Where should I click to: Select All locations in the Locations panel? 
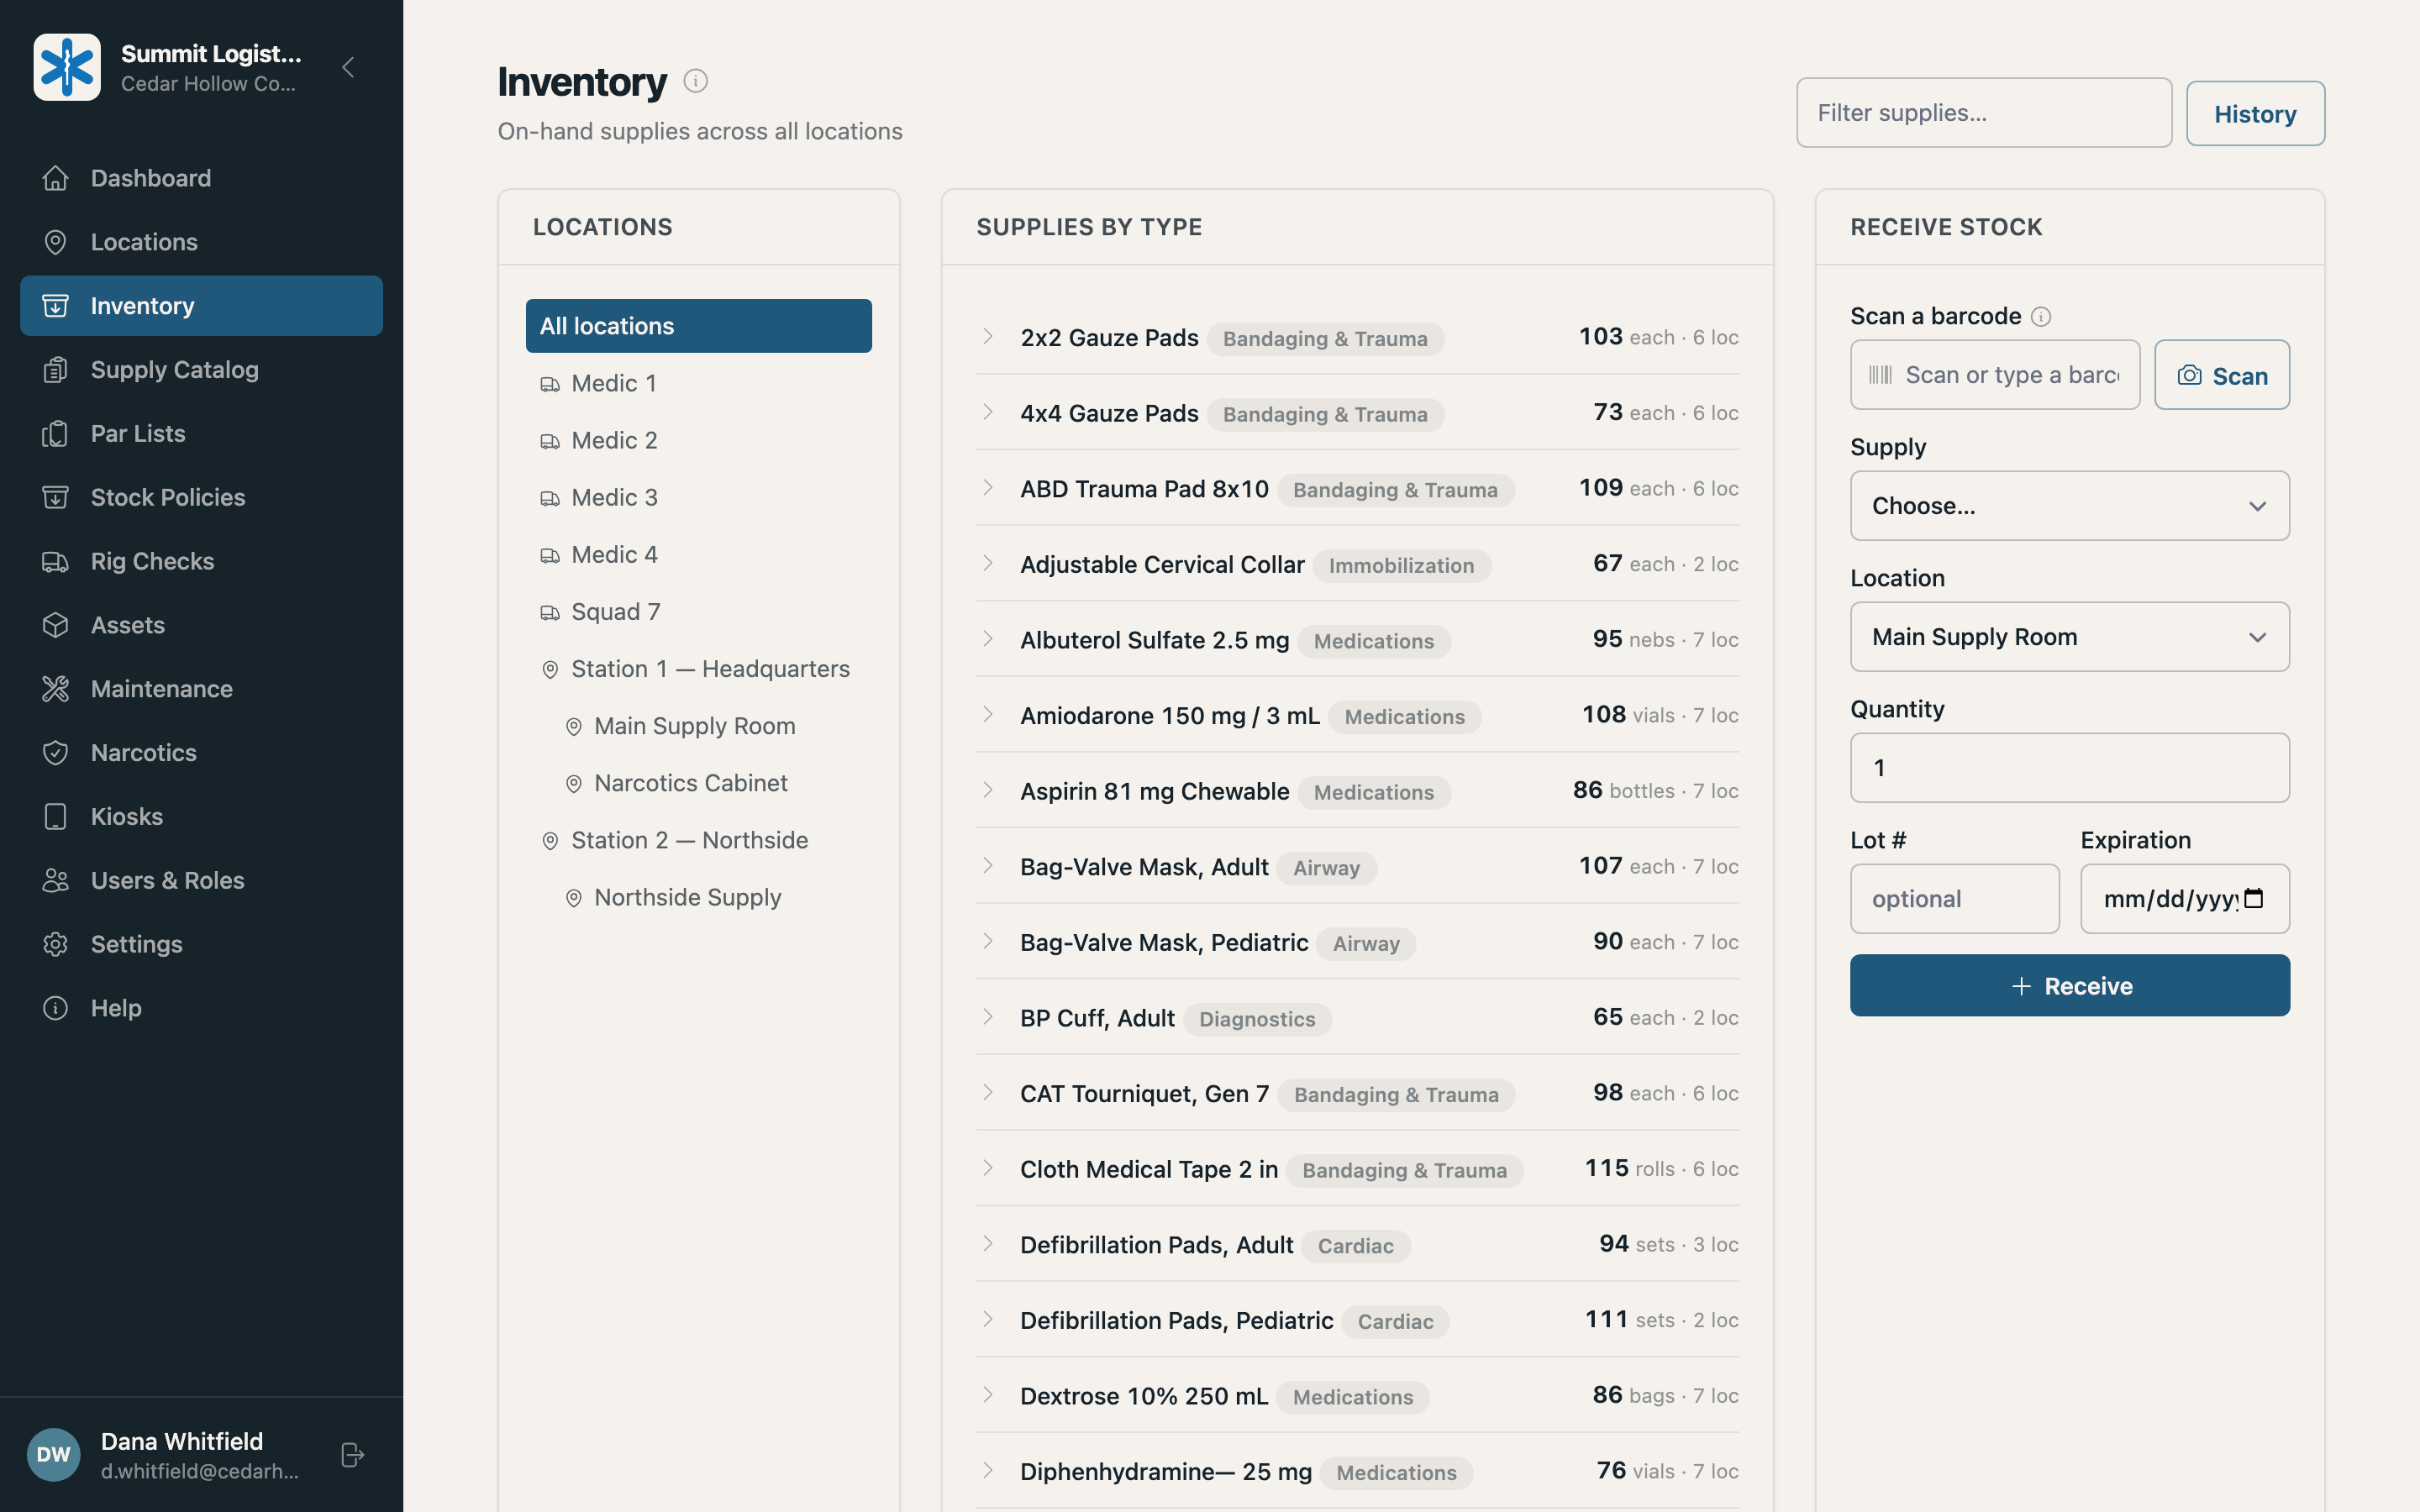pos(699,326)
